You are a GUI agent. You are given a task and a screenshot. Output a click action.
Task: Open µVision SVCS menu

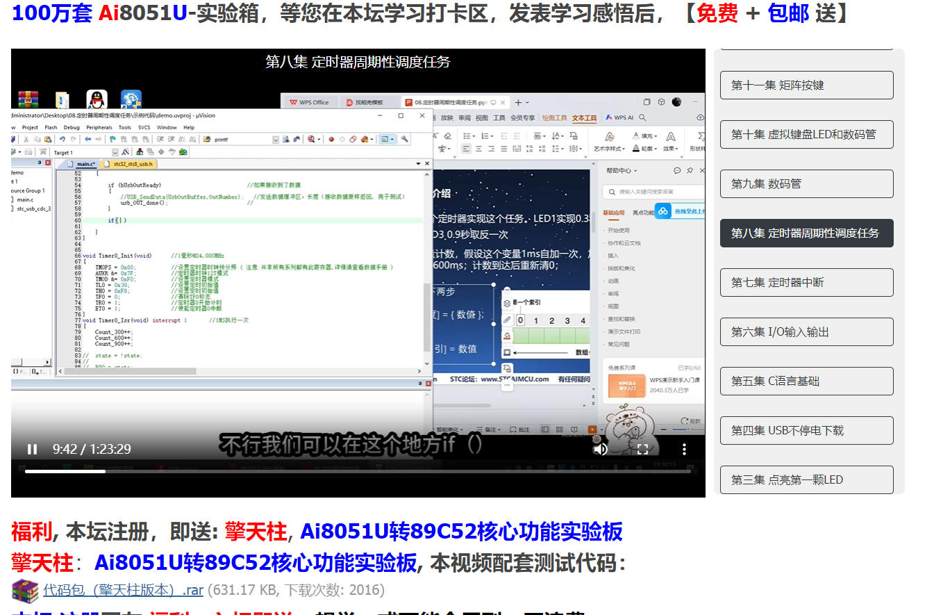(144, 128)
